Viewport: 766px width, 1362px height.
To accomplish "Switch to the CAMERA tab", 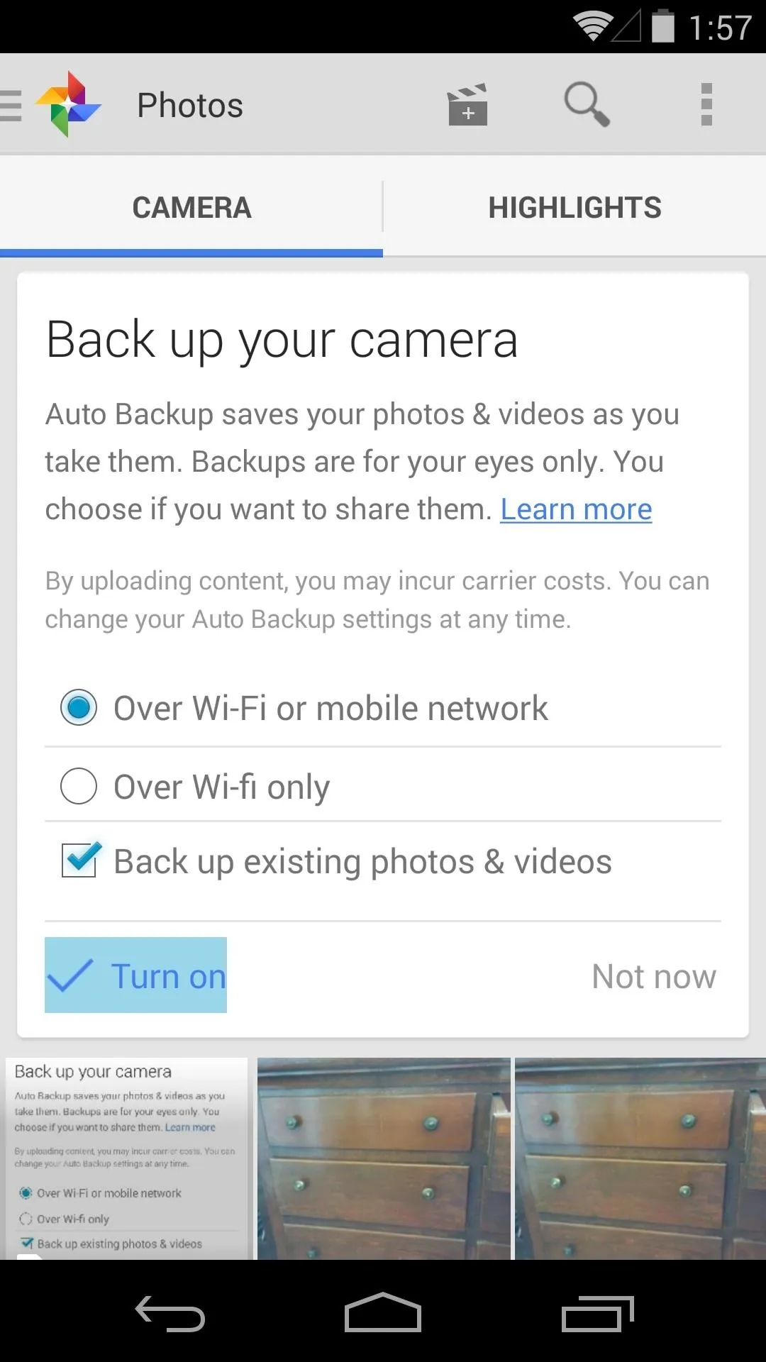I will click(191, 207).
